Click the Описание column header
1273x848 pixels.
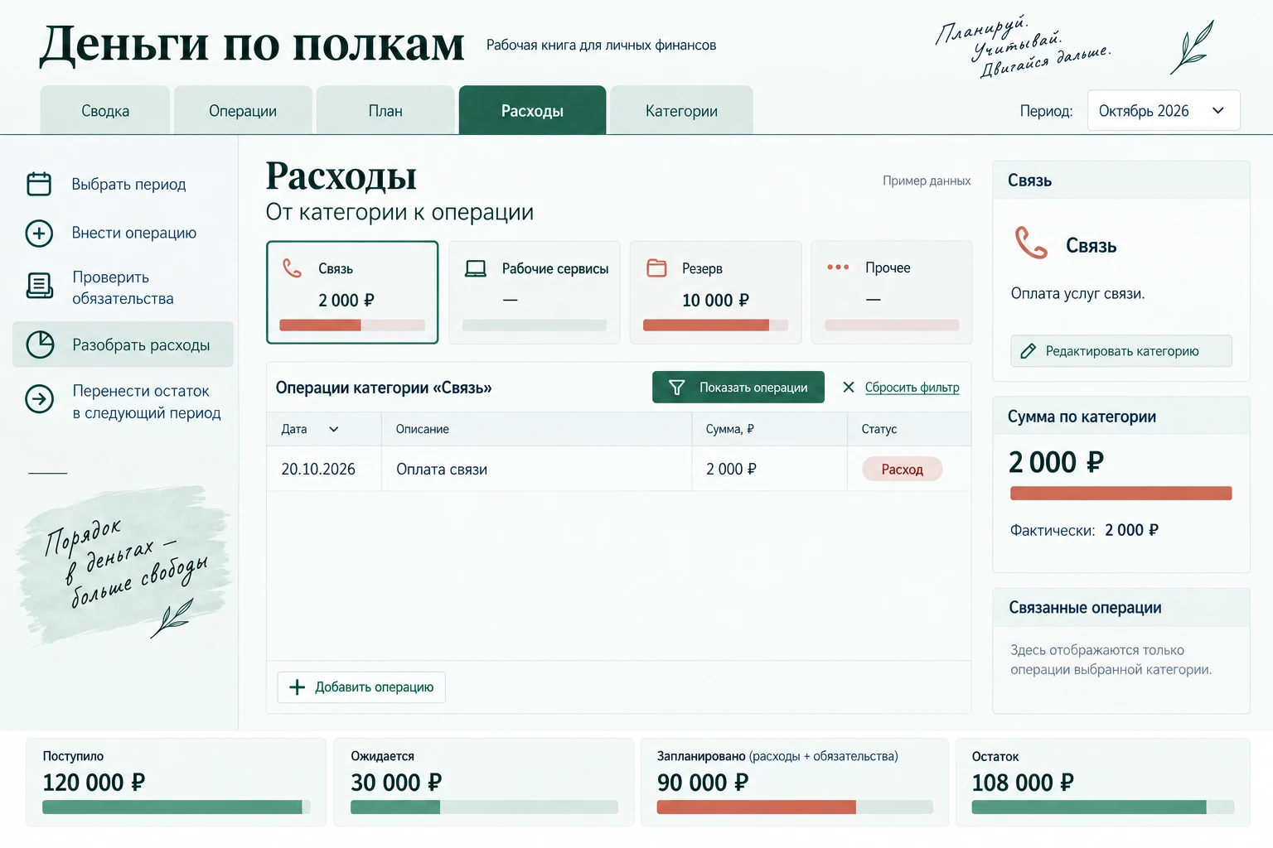536,429
